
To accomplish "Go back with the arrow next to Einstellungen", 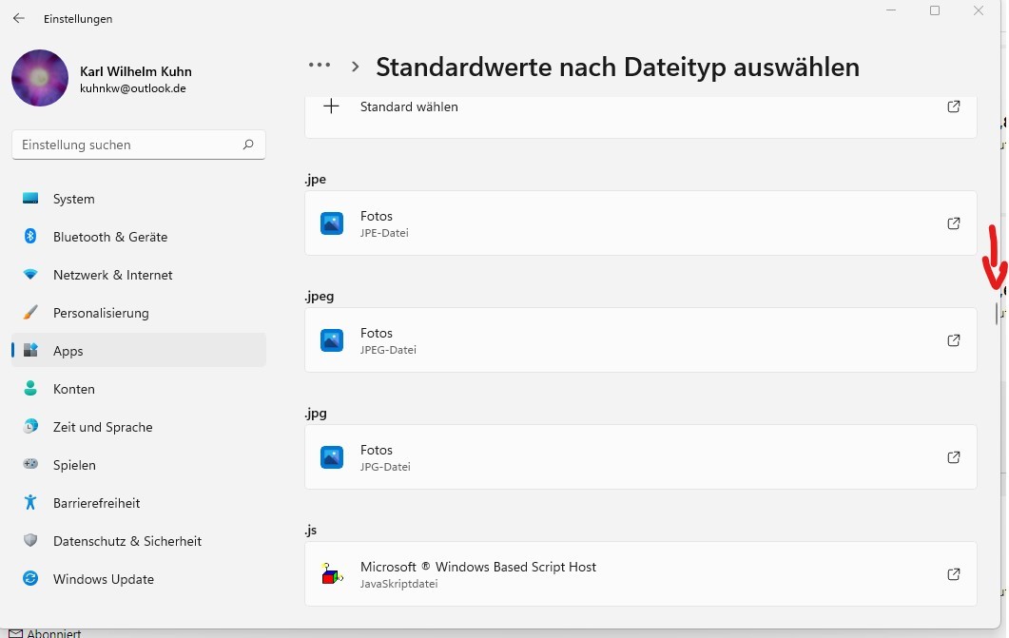I will [19, 19].
